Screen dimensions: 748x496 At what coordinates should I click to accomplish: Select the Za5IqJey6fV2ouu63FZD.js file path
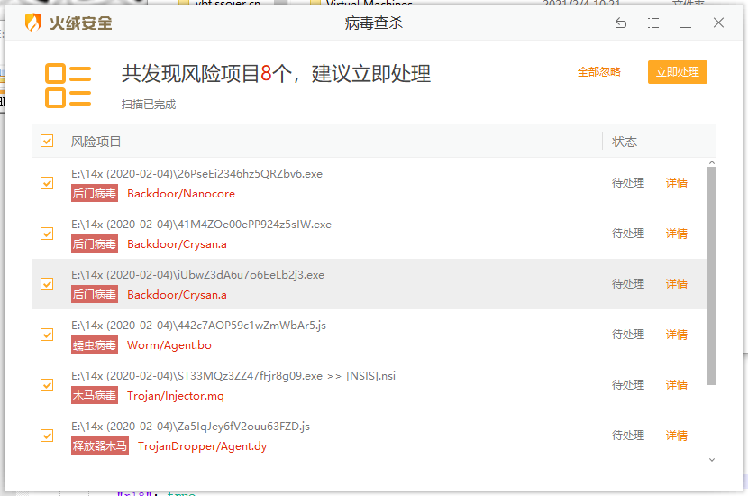tap(191, 427)
